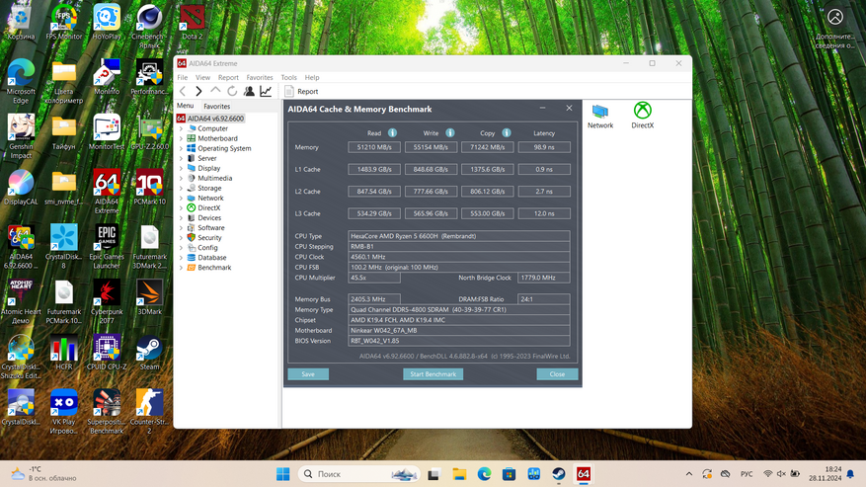The width and height of the screenshot is (866, 487).
Task: Expand the Storage tree node
Action: click(181, 188)
